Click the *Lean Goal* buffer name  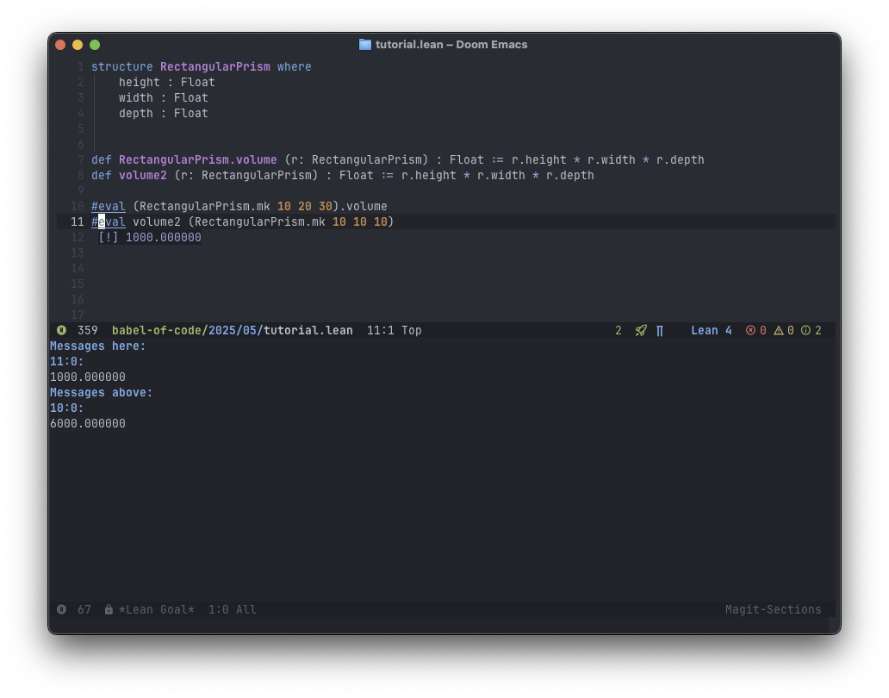click(x=157, y=609)
